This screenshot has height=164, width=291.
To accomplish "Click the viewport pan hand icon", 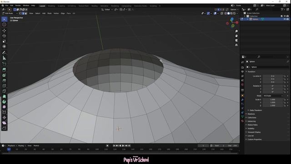I will 236,36.
